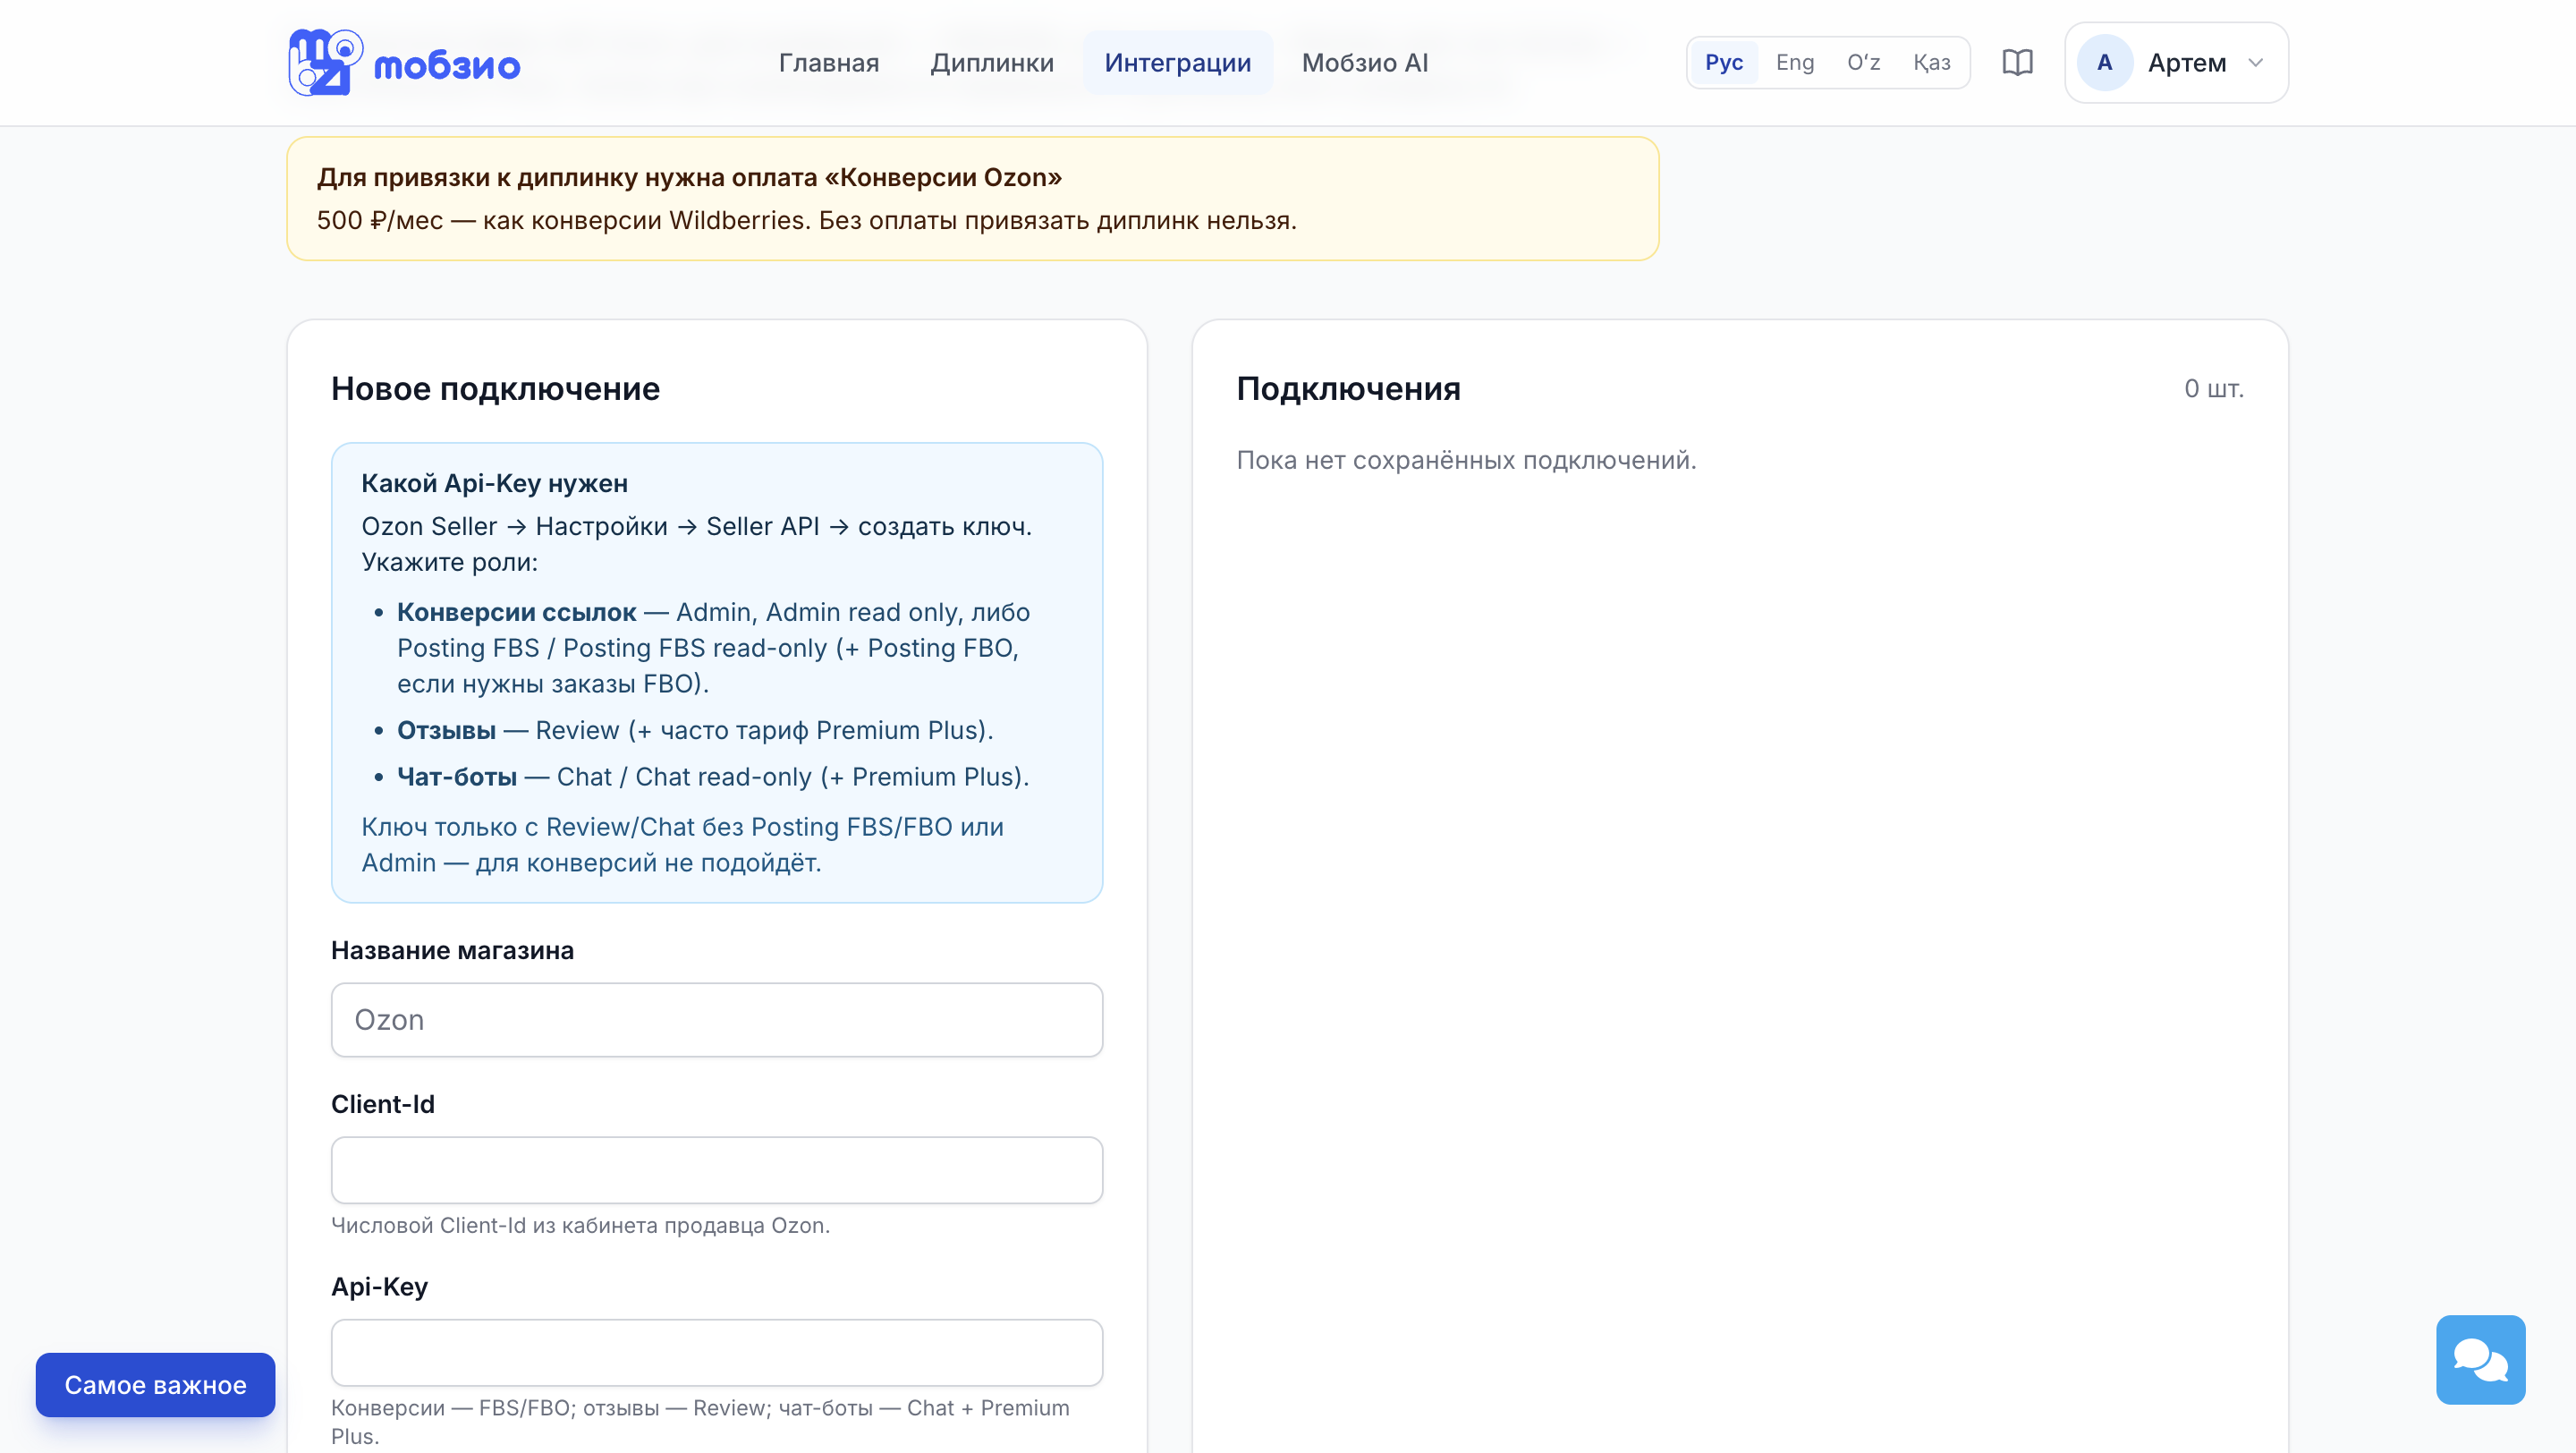This screenshot has height=1453, width=2576.
Task: Click the Client-Id field label
Action: 382,1104
